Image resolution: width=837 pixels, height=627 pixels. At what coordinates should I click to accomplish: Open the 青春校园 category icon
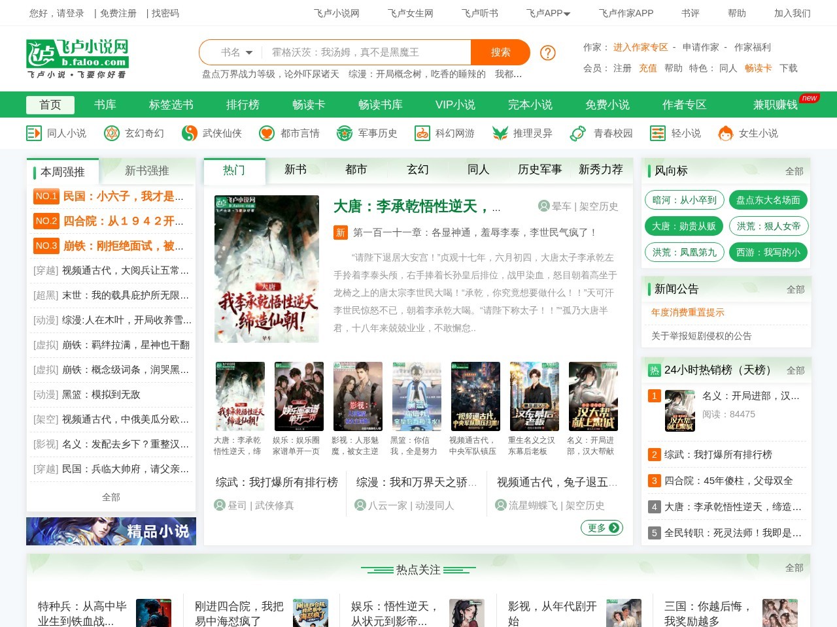(x=577, y=133)
